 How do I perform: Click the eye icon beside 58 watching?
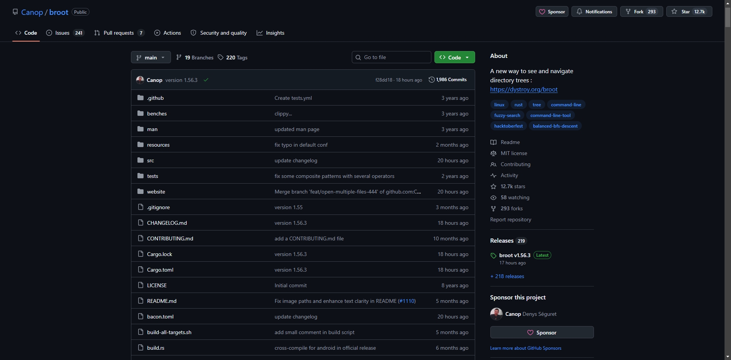pyautogui.click(x=493, y=197)
